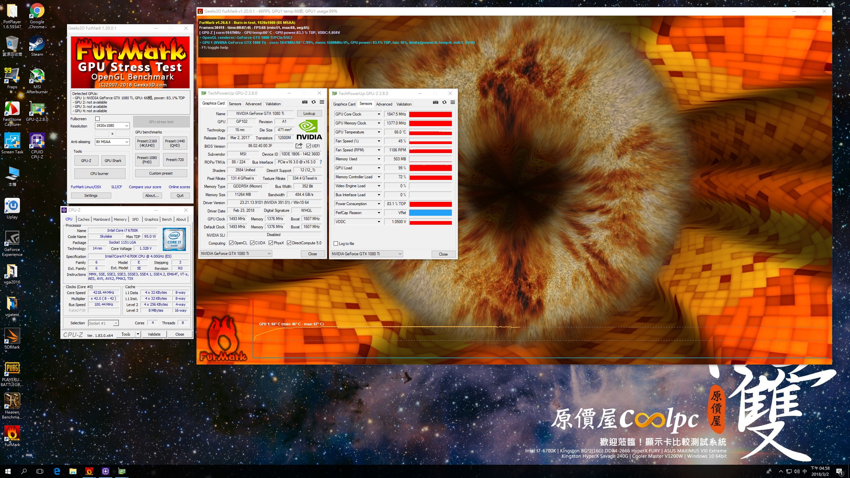Image resolution: width=850 pixels, height=478 pixels.
Task: Click refresh icon in GPU-Z Sensors window
Action: (444, 103)
